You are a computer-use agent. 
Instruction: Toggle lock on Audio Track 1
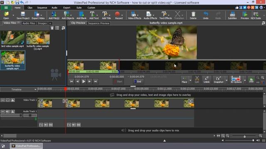tap(13, 111)
